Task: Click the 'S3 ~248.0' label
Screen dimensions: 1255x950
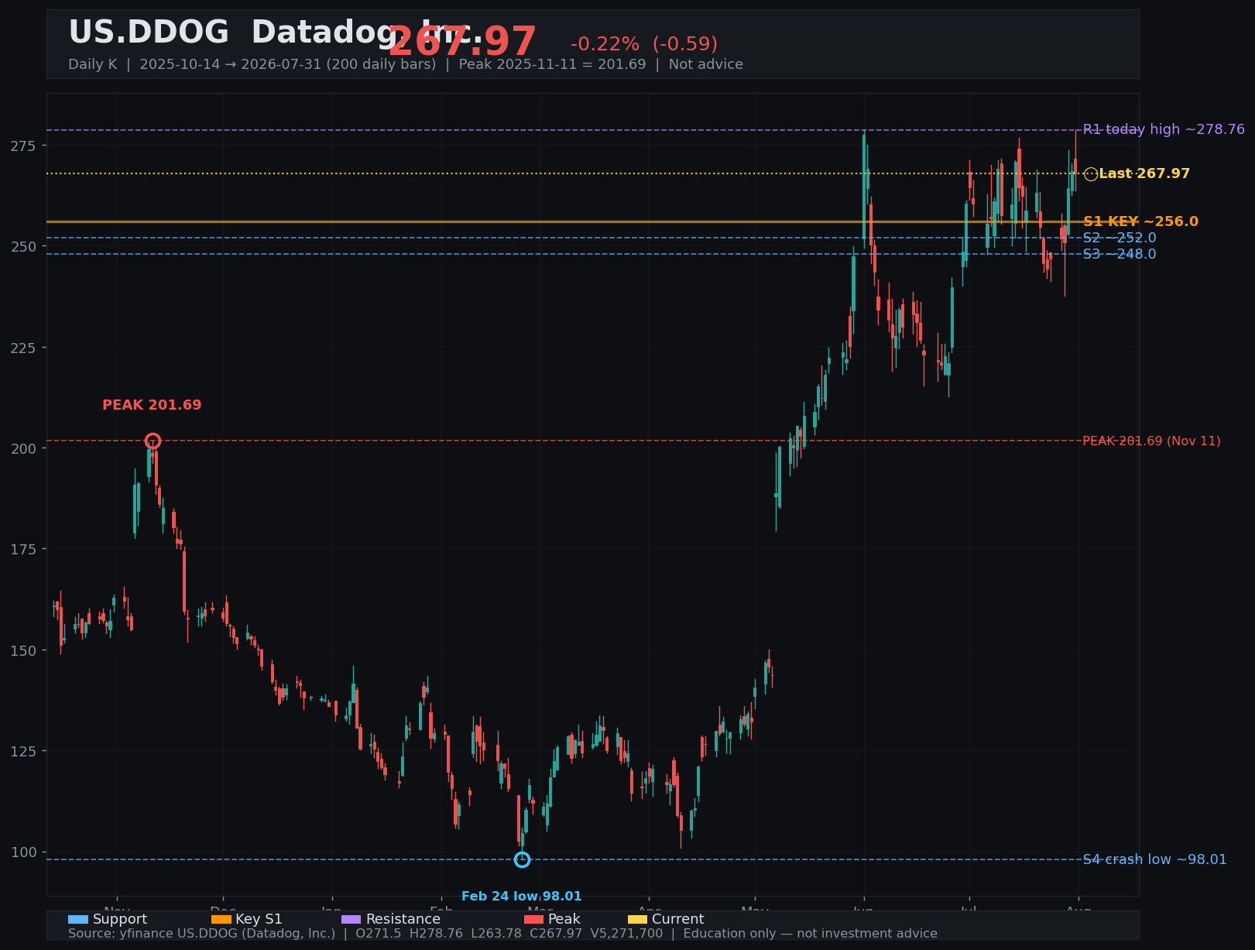Action: click(x=1120, y=254)
